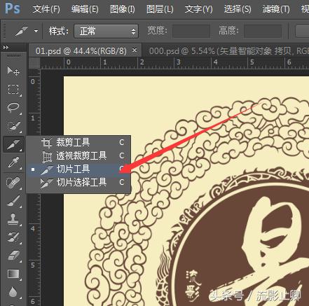309x306 pixels.
Task: Select the Eyedropper tool
Action: pos(13,162)
